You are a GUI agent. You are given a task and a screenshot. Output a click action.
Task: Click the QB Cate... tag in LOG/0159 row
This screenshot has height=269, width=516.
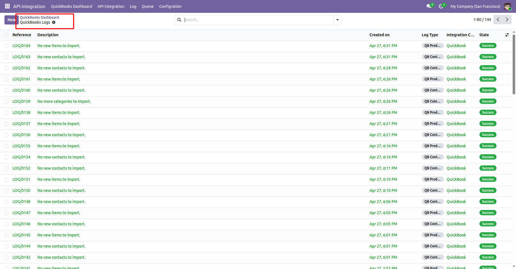(x=433, y=101)
